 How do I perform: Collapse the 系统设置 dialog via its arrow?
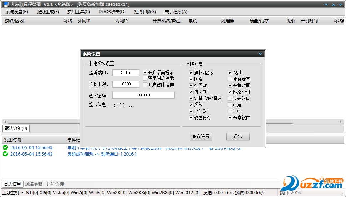(x=260, y=54)
